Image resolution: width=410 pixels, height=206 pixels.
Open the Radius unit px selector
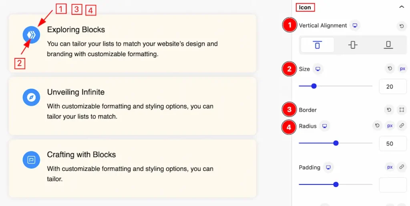(x=390, y=126)
